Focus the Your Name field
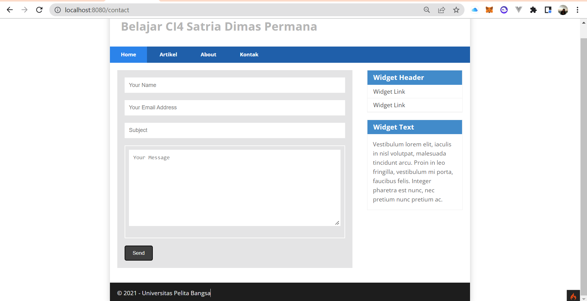Viewport: 587px width, 301px height. pos(235,85)
